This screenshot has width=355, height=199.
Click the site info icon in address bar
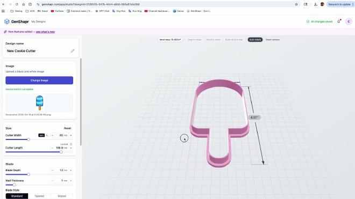click(38, 4)
